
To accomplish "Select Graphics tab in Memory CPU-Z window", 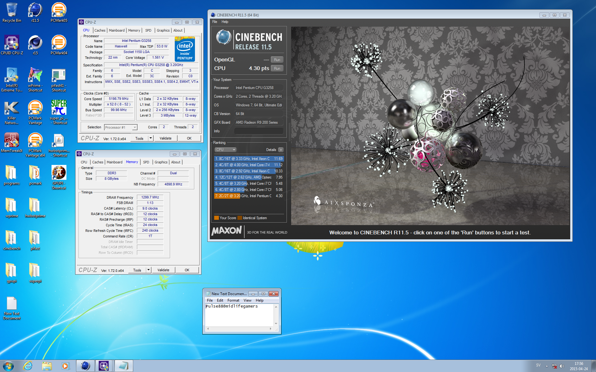I will [x=161, y=162].
